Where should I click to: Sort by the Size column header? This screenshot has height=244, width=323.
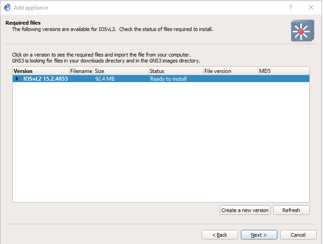(x=121, y=71)
